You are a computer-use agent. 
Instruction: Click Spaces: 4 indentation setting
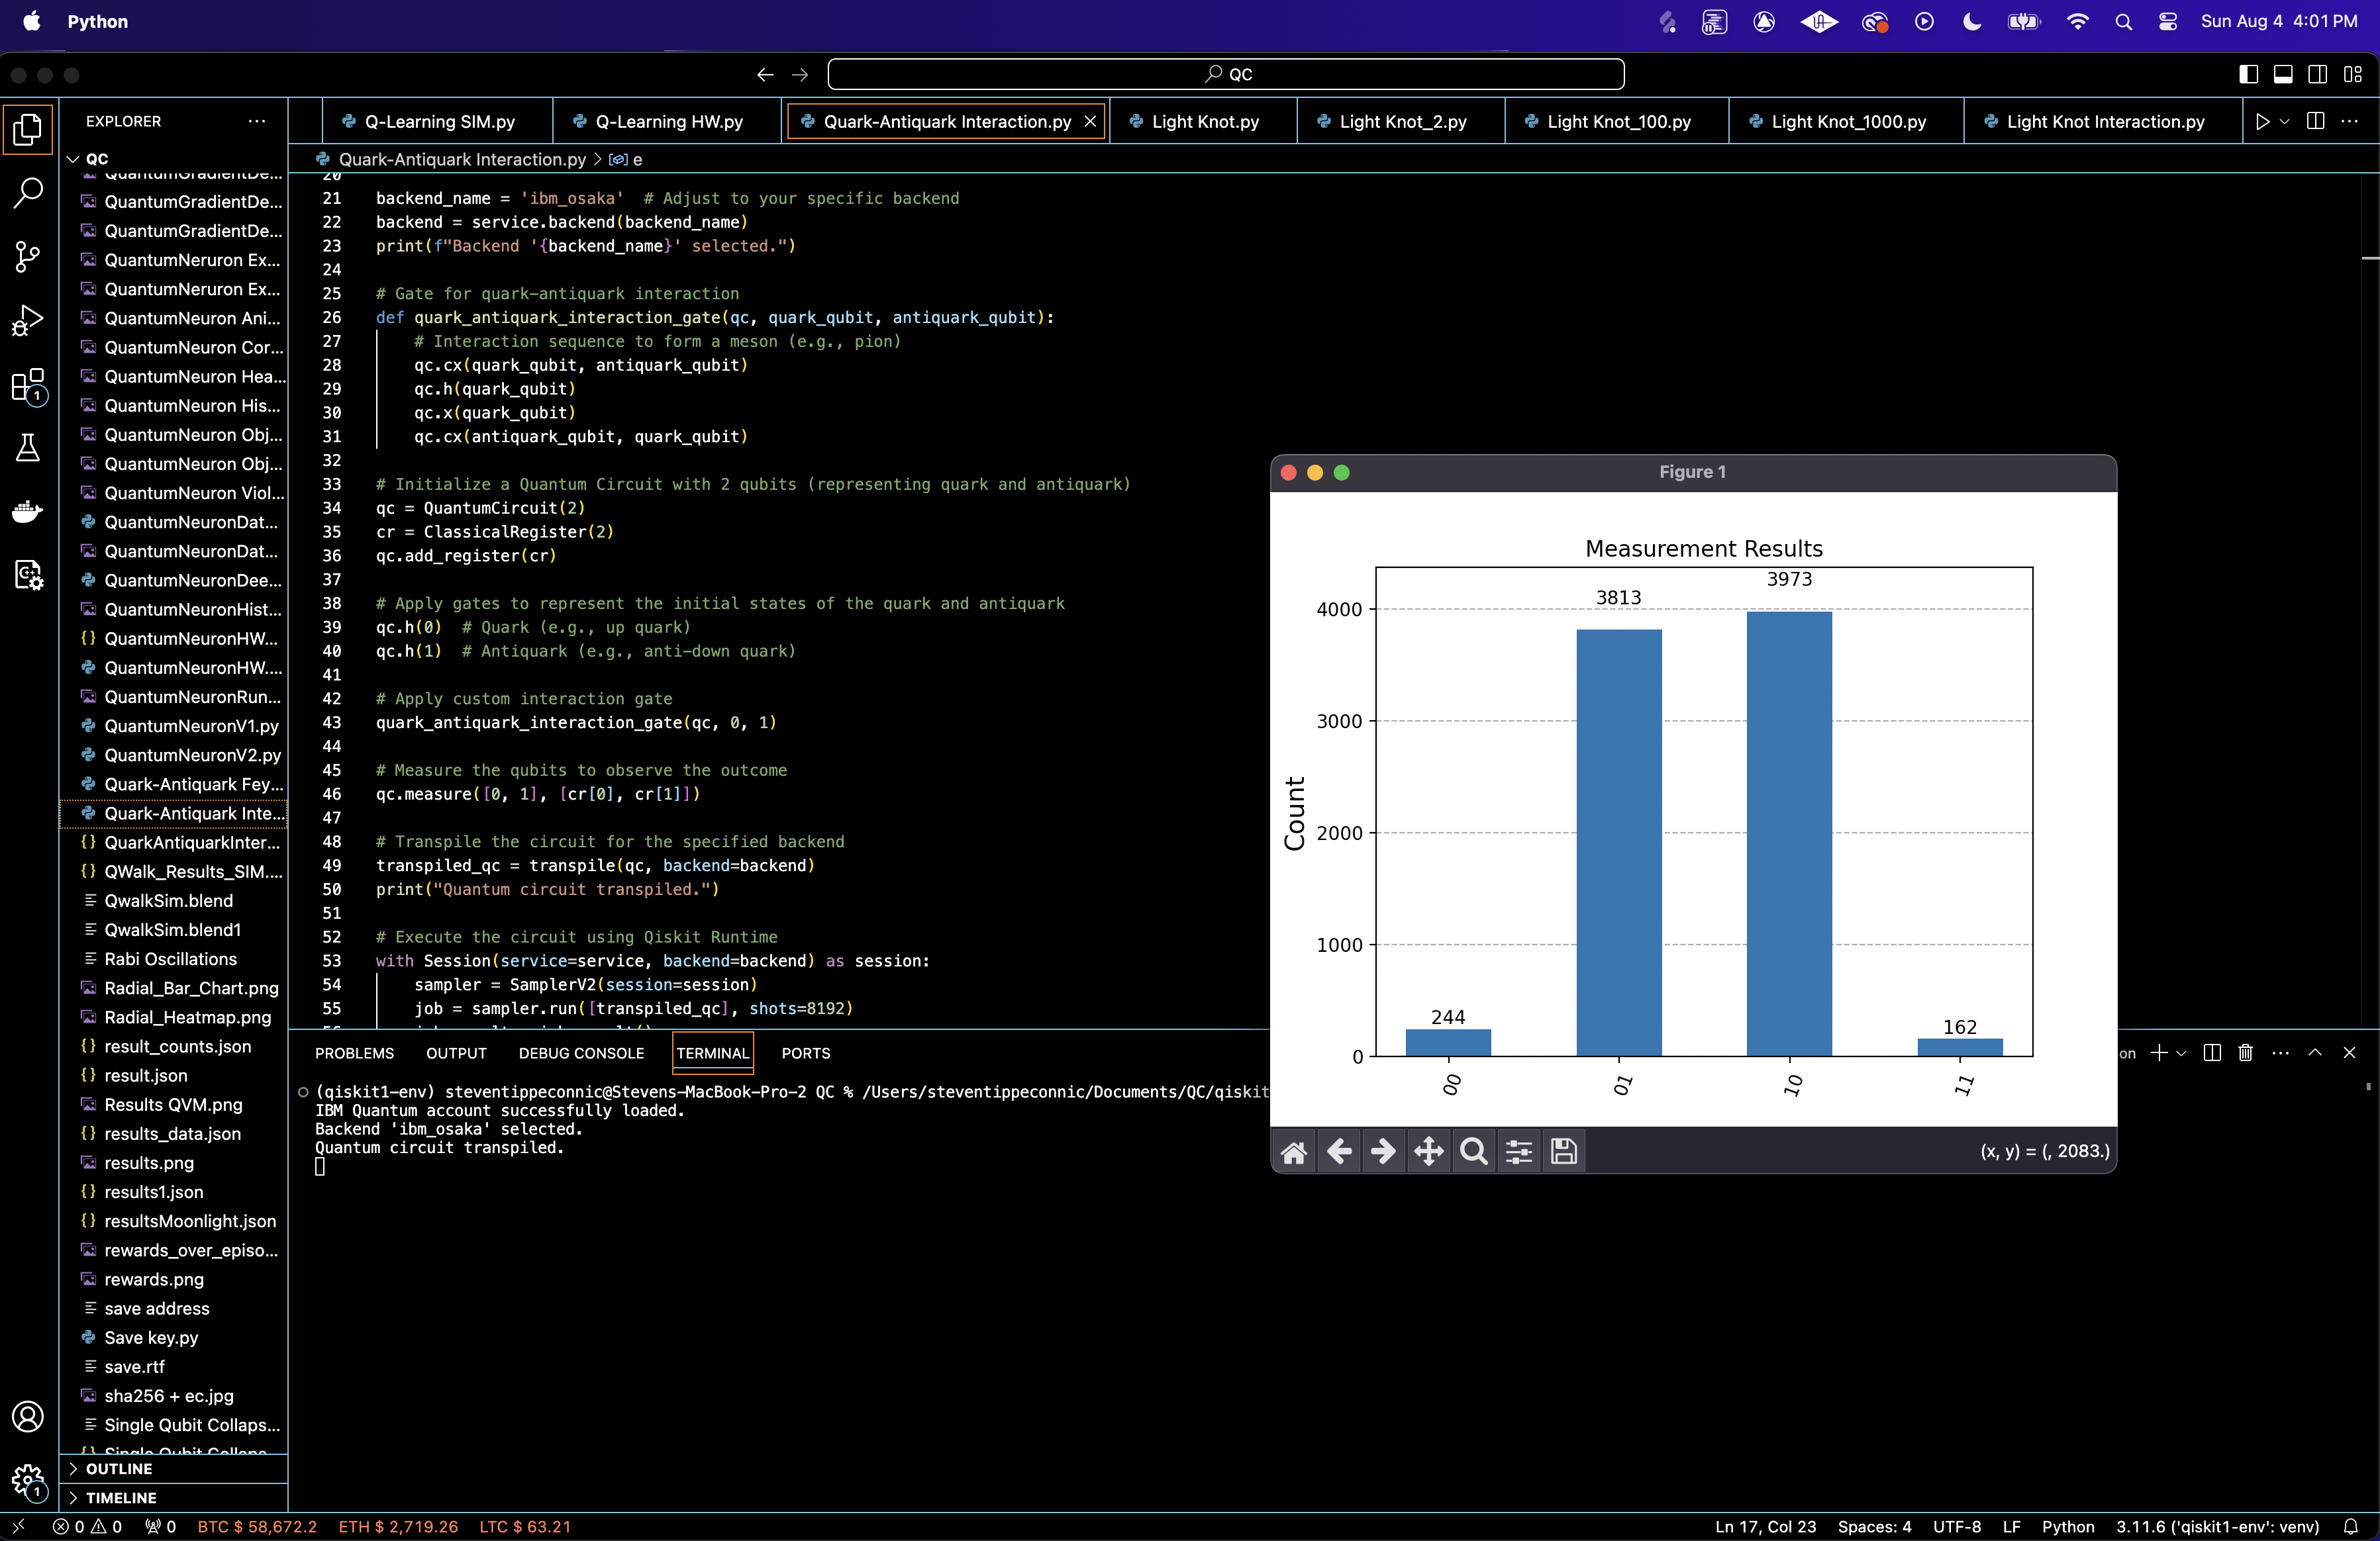coord(1874,1526)
